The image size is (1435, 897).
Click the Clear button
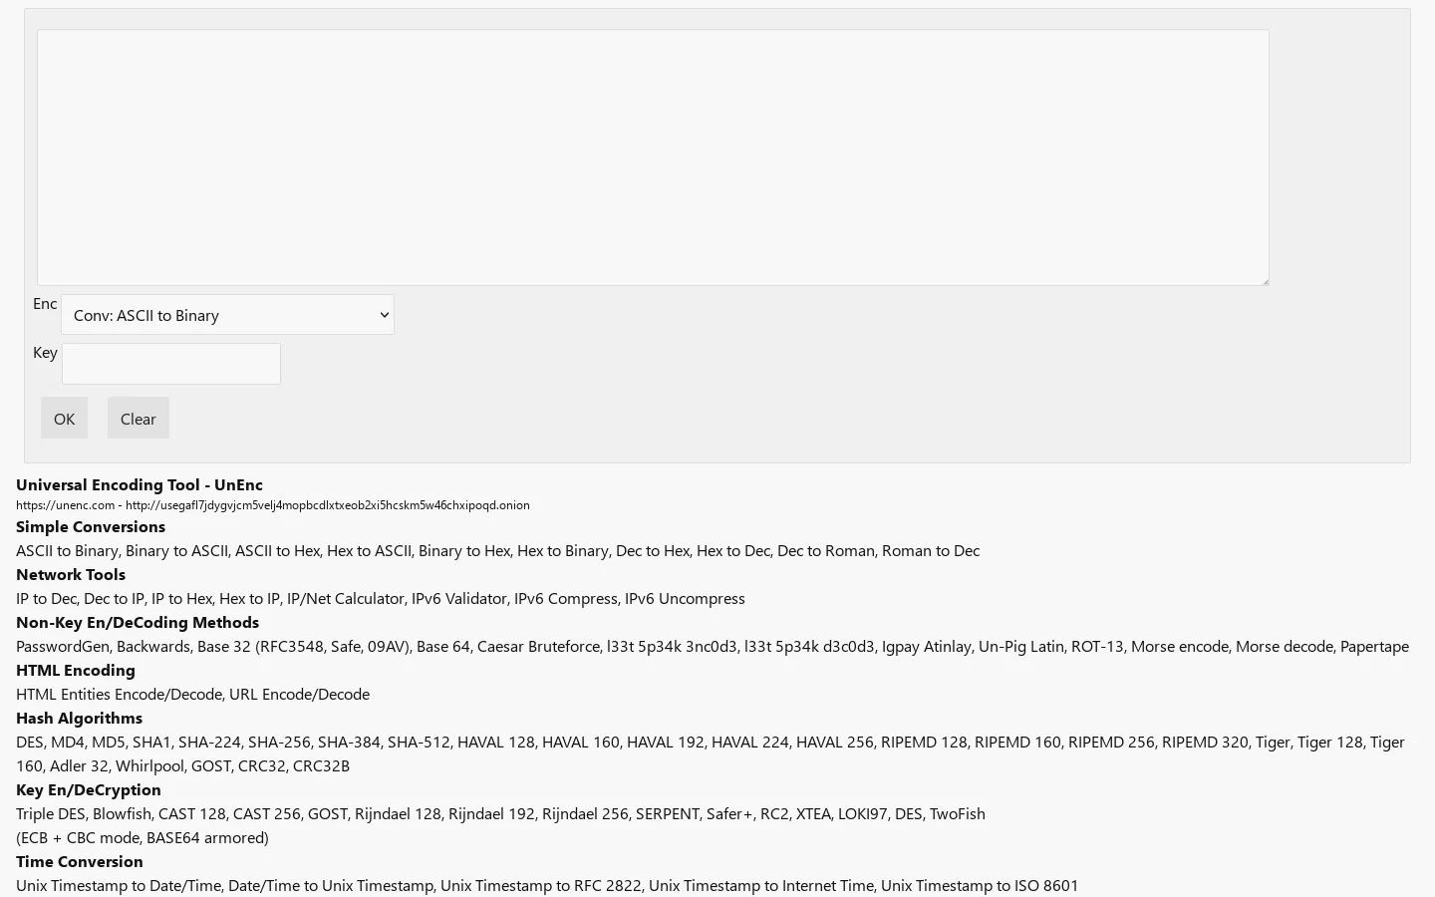pos(139,419)
